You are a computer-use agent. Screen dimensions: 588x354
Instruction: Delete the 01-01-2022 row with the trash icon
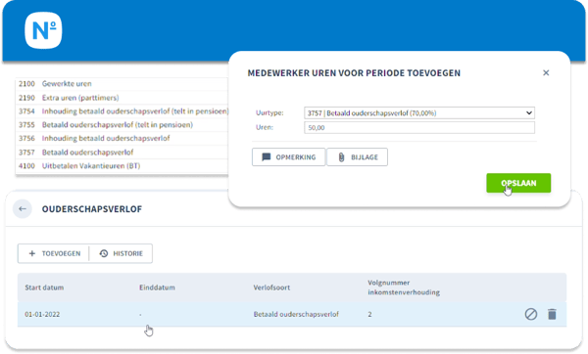[552, 314]
